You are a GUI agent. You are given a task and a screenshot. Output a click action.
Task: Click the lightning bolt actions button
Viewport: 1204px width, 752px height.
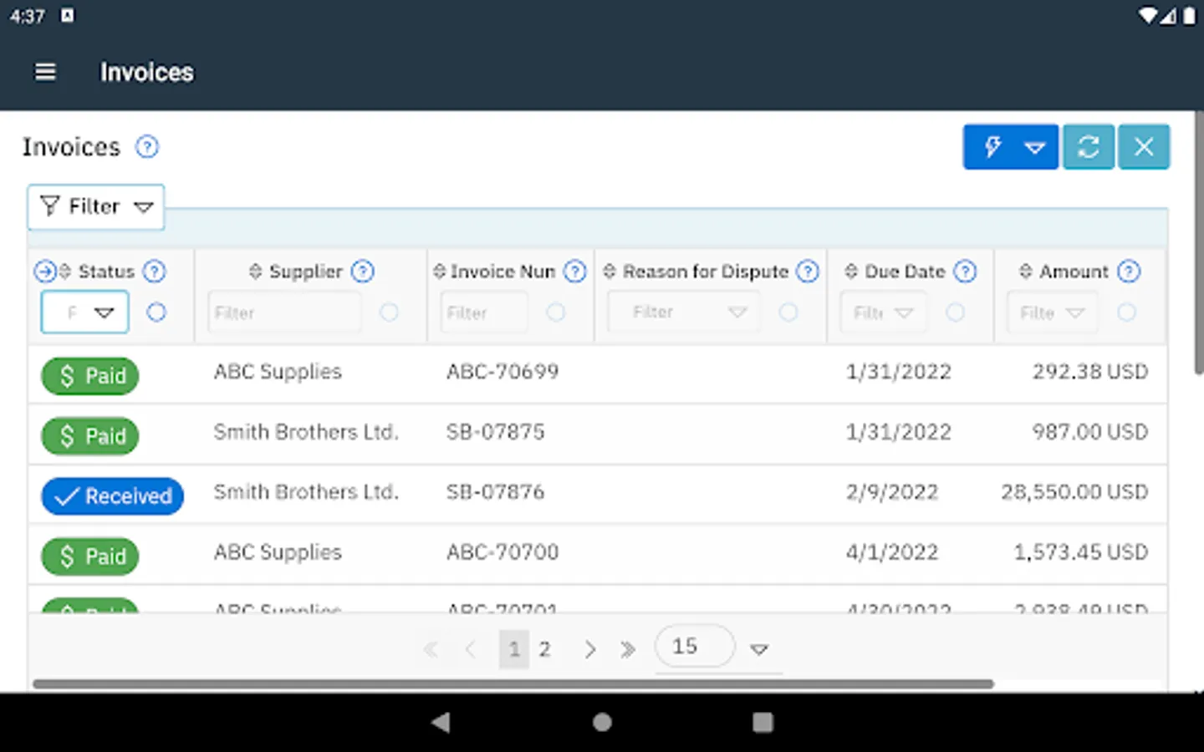[993, 147]
